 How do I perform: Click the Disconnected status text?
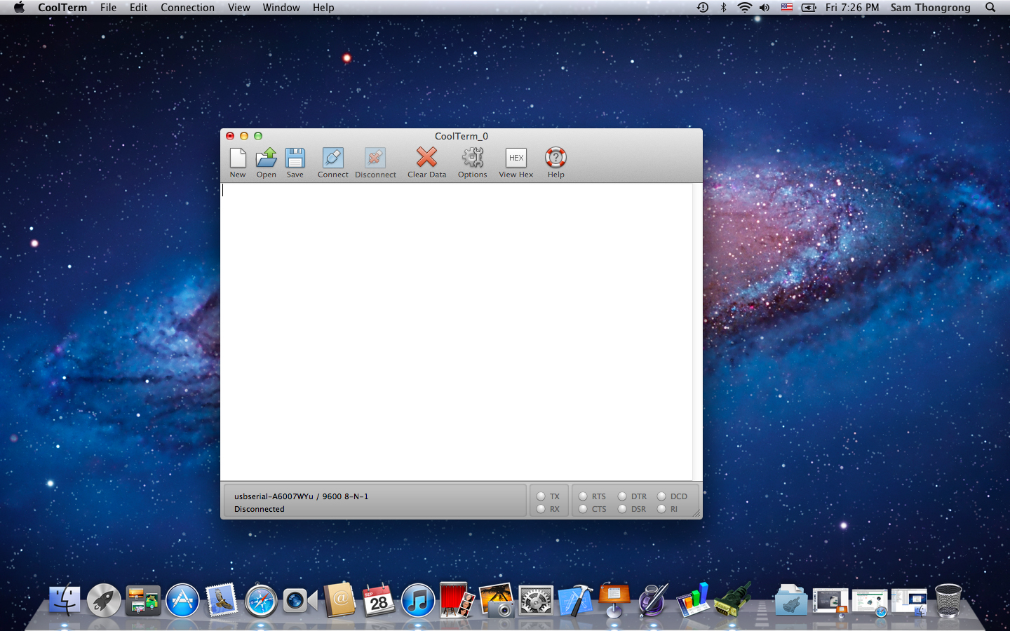[x=260, y=509]
